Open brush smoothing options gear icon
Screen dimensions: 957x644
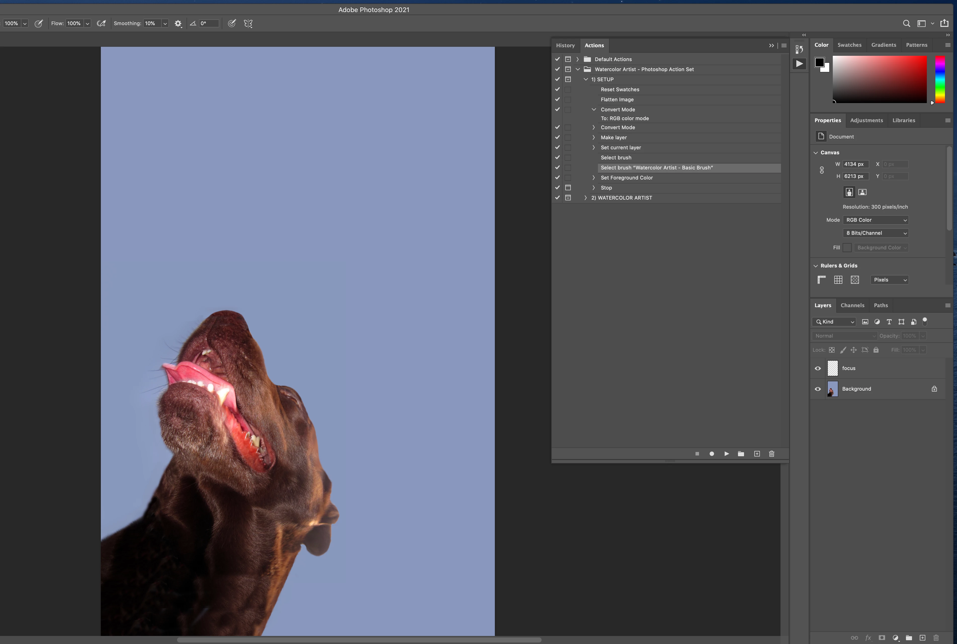(x=178, y=24)
